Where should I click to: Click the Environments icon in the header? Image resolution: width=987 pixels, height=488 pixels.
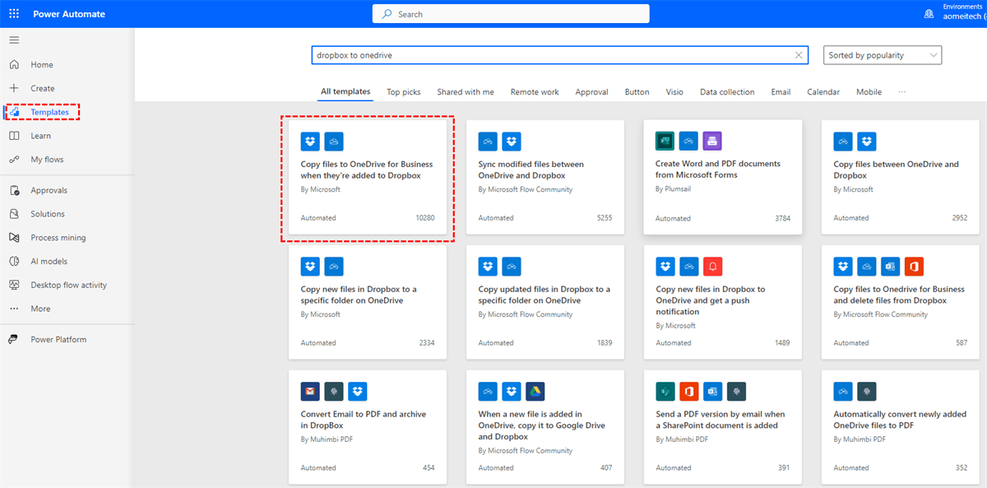(x=929, y=14)
